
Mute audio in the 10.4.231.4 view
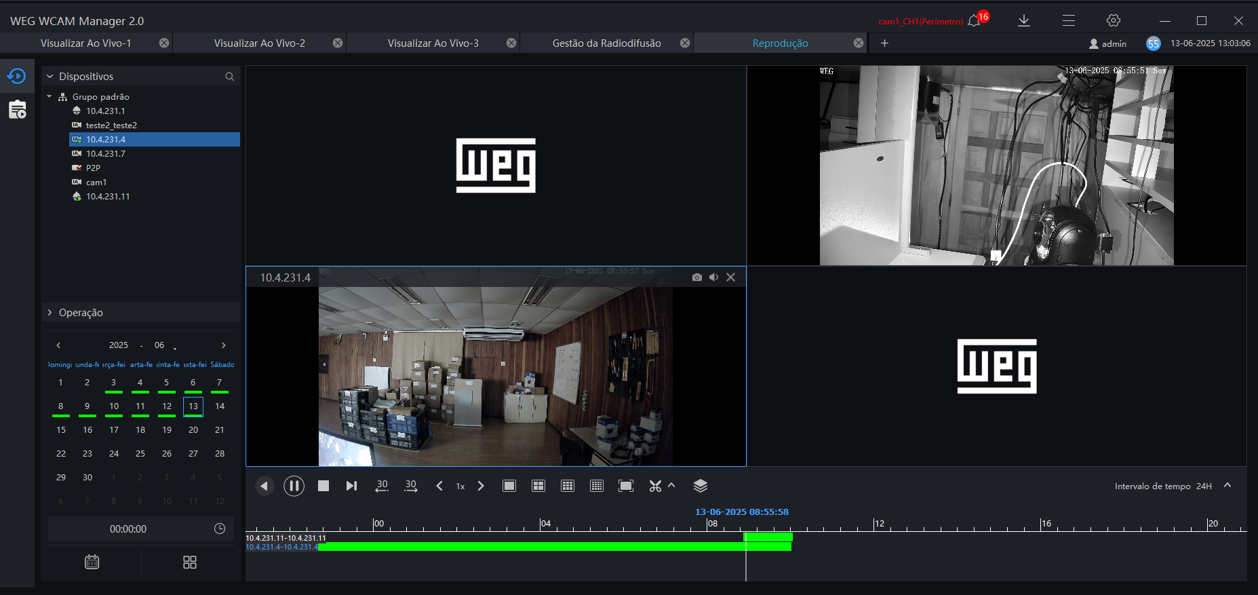(x=714, y=277)
